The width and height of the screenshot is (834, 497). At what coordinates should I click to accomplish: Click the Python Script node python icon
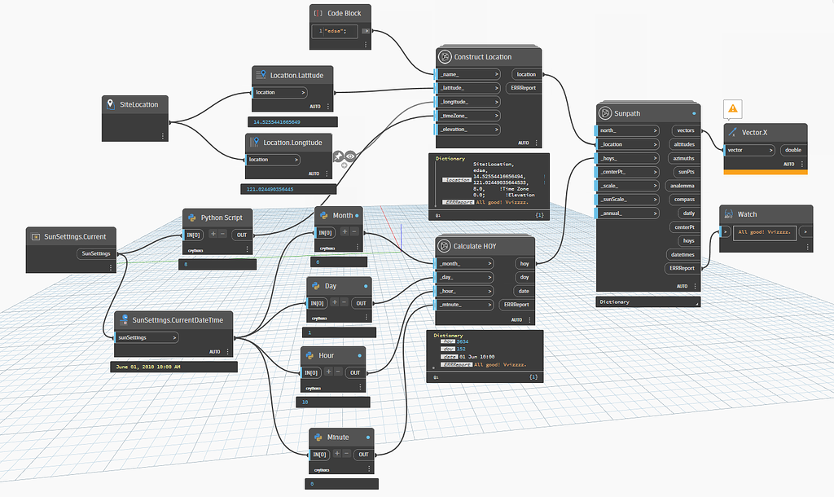click(x=191, y=217)
